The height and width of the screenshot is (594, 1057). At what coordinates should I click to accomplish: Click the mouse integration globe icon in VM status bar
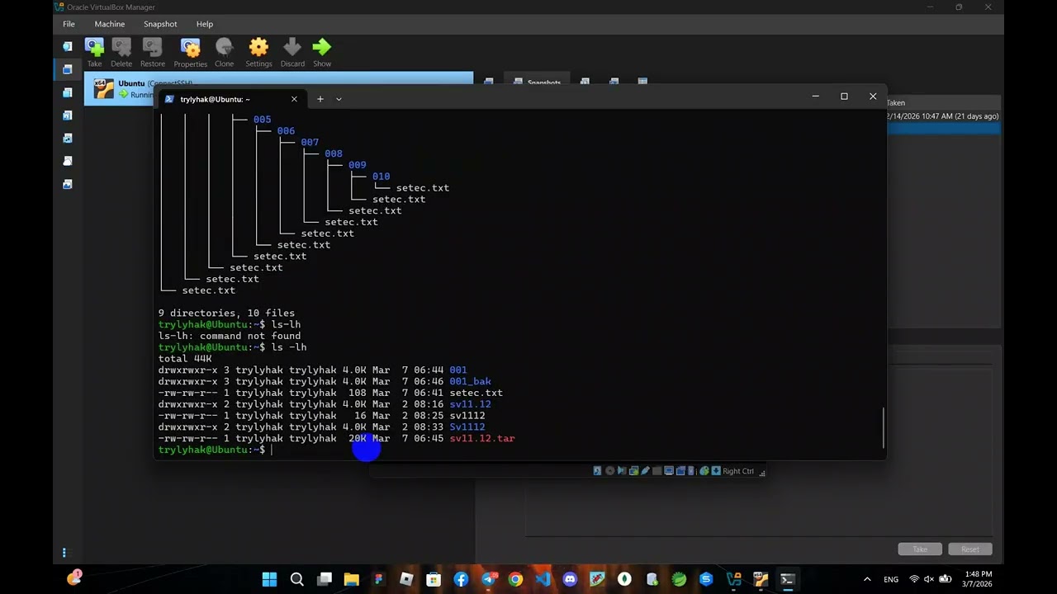[x=704, y=471]
